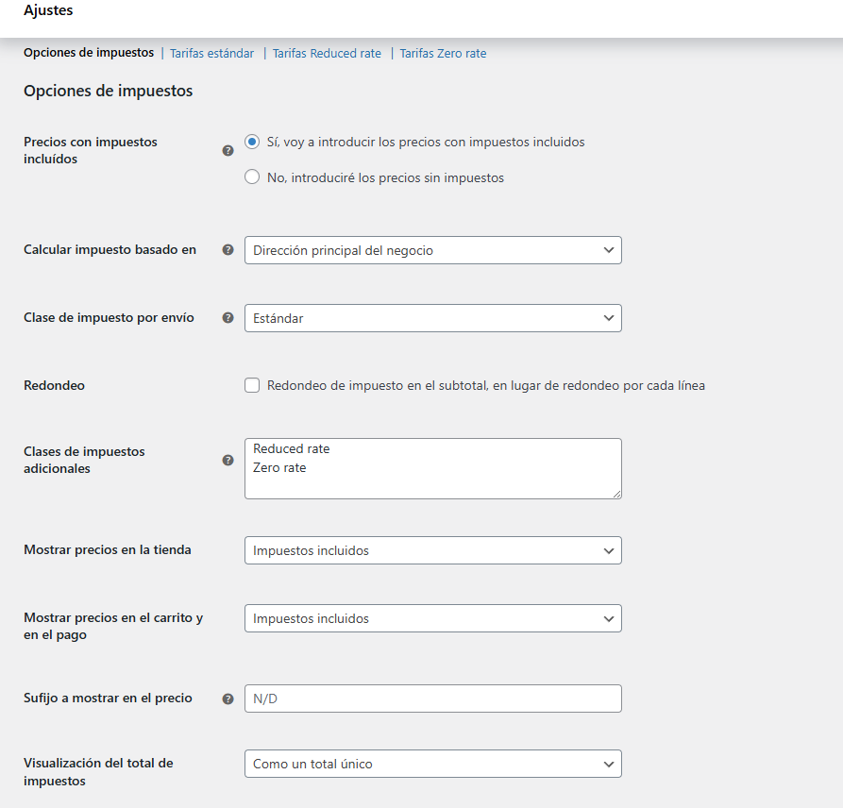Image resolution: width=843 pixels, height=808 pixels.
Task: Switch to the Opciones de impuestos tab
Action: pos(89,53)
